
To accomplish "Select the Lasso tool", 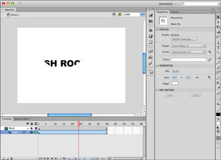I will pos(218,37).
